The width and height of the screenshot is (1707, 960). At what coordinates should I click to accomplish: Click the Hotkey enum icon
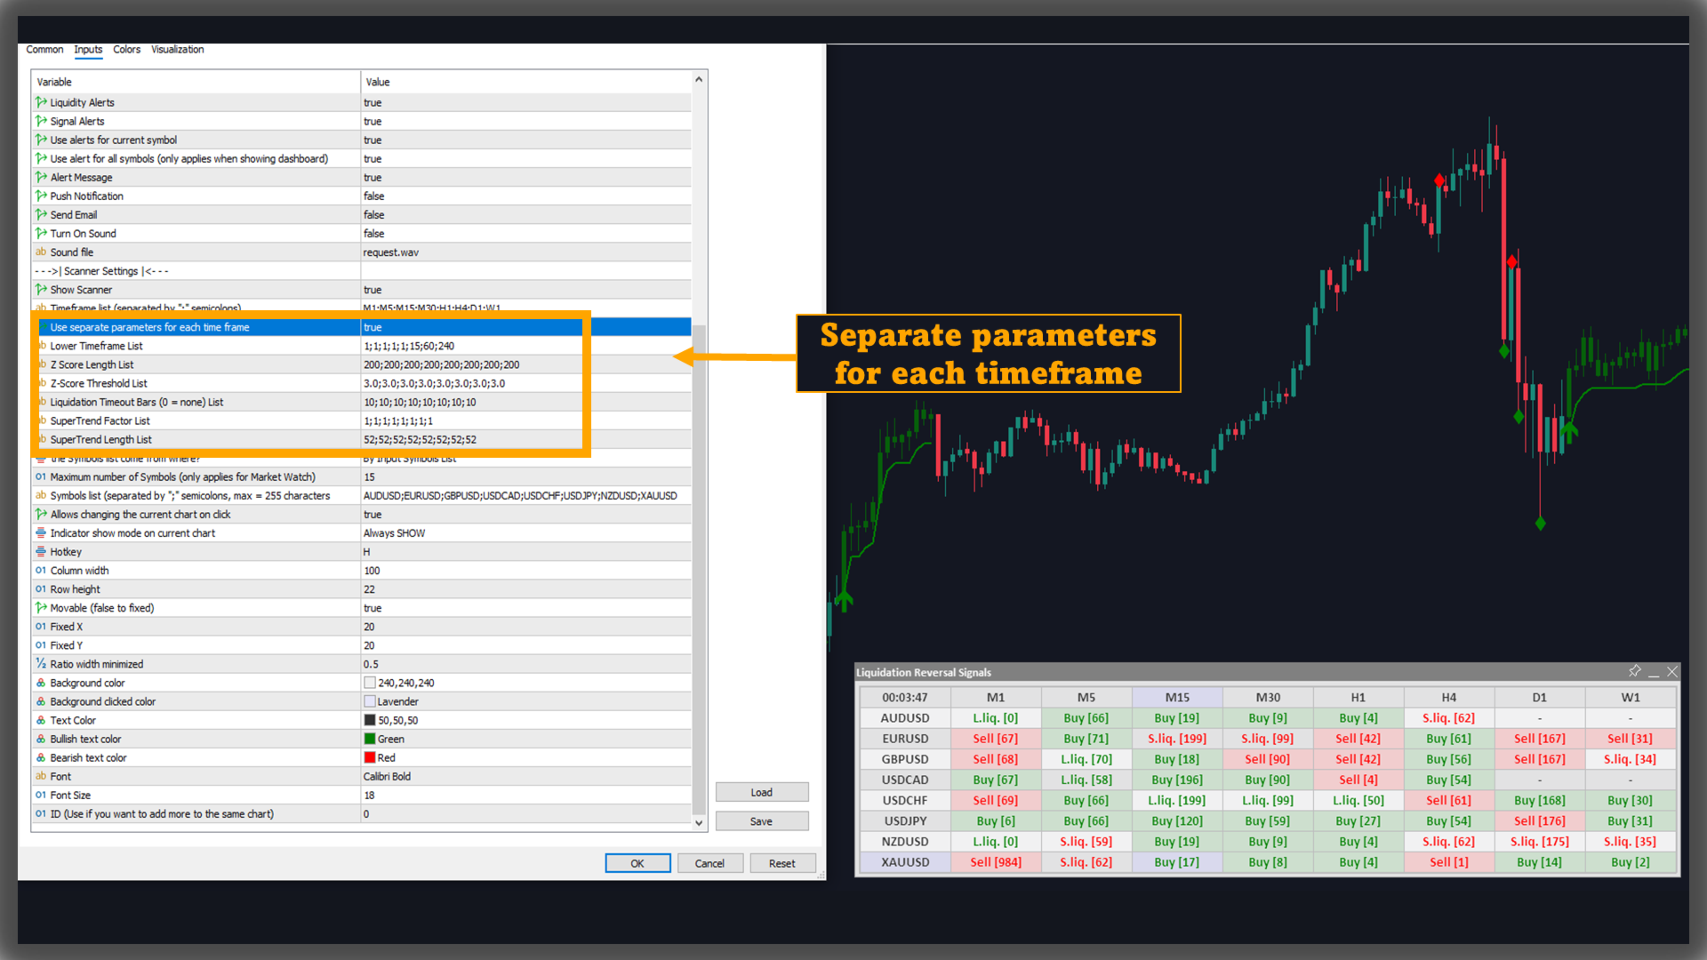click(41, 552)
